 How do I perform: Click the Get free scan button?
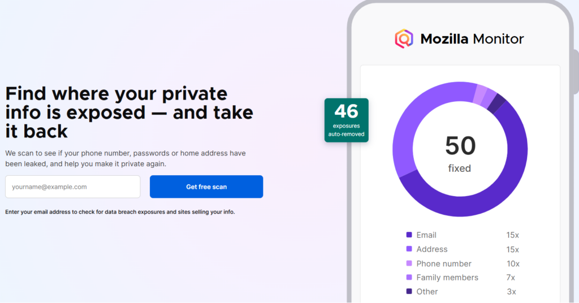click(x=206, y=187)
